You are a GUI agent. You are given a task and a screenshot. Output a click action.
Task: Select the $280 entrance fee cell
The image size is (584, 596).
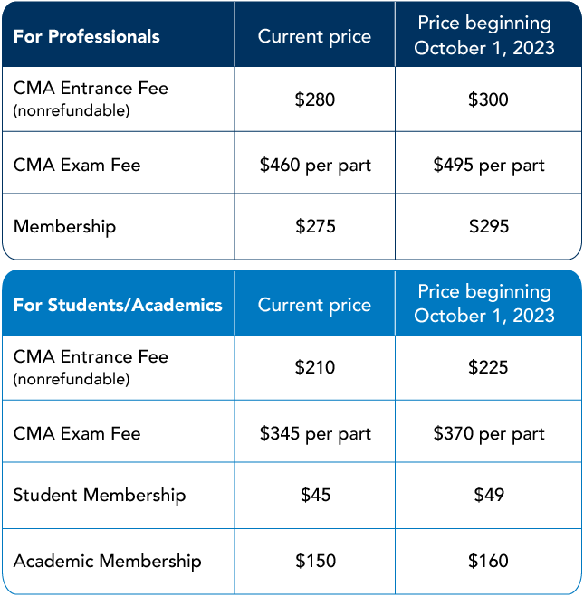click(x=315, y=99)
